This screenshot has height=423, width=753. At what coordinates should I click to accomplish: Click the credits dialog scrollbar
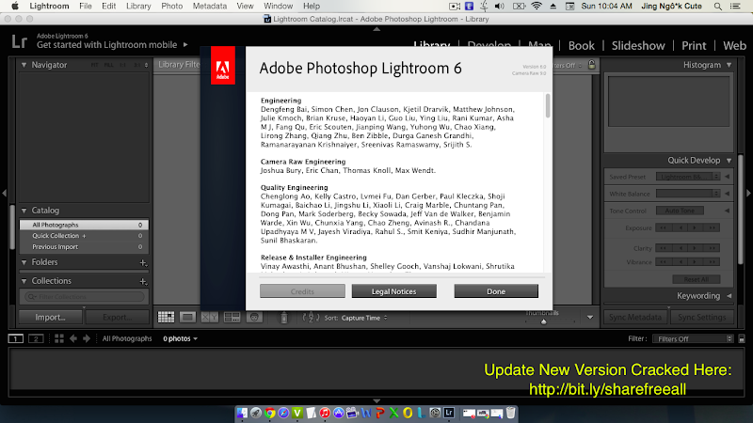[548, 105]
